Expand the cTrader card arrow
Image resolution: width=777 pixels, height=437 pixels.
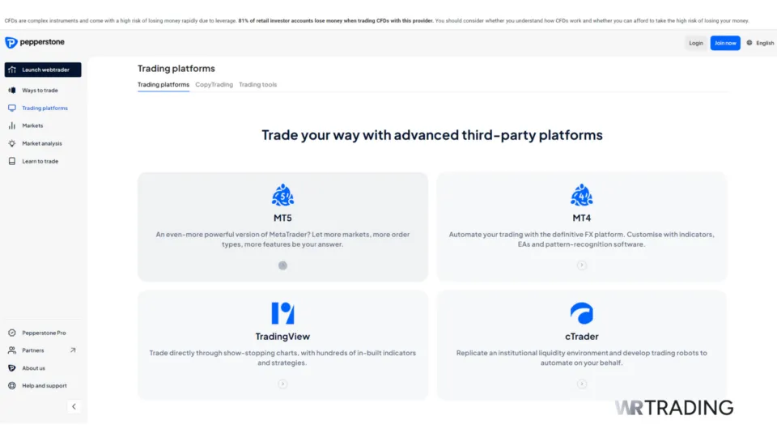pyautogui.click(x=581, y=384)
